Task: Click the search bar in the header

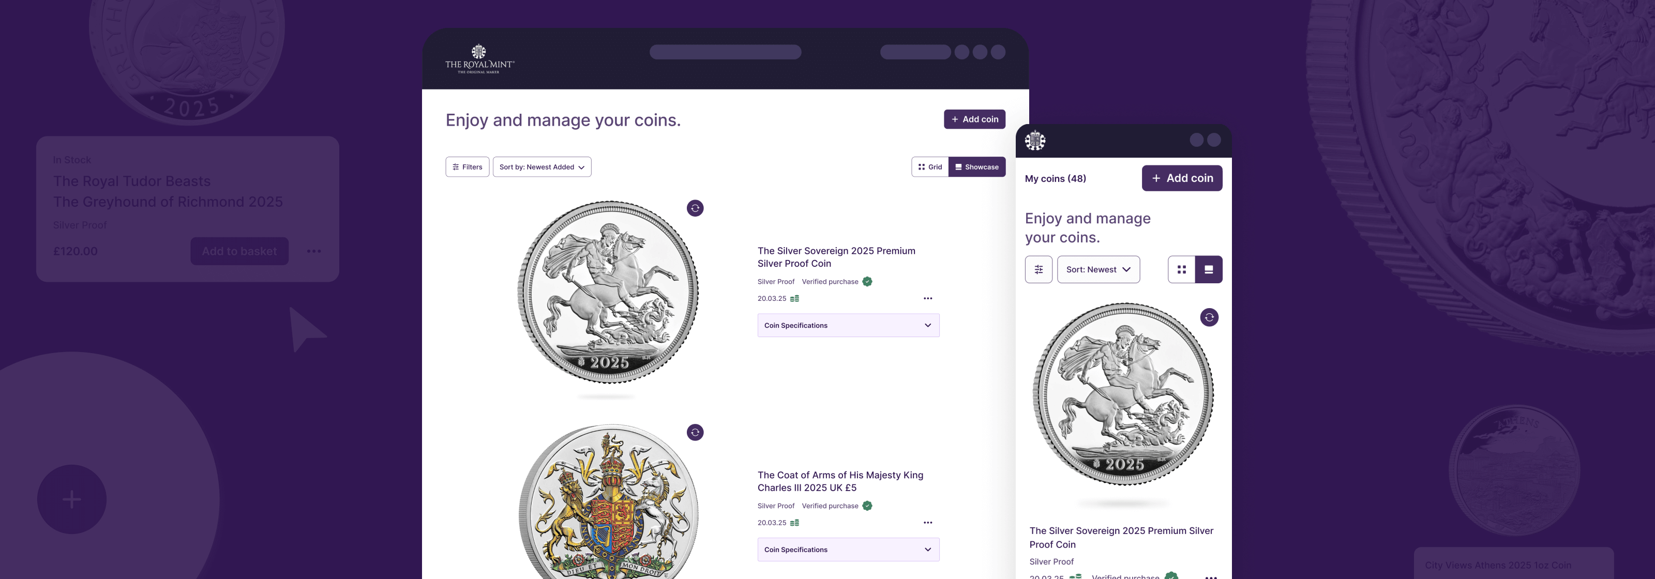Action: click(x=725, y=52)
